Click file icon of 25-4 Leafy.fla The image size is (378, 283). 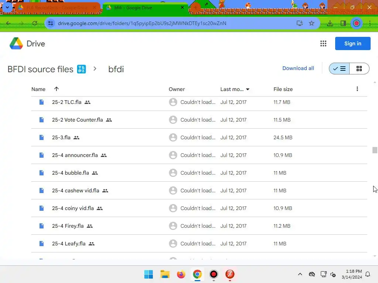tap(41, 244)
